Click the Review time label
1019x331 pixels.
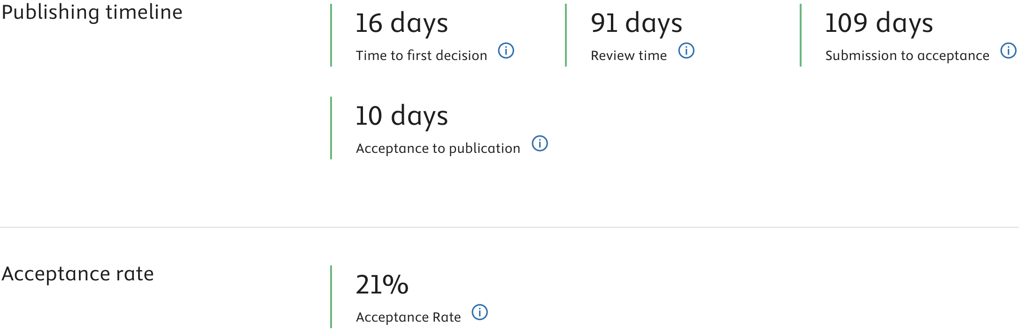point(628,55)
